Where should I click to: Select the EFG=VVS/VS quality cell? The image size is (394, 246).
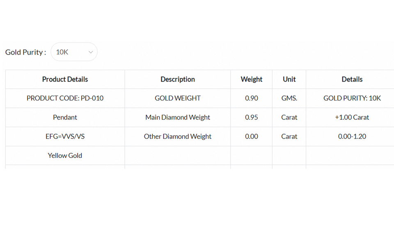click(x=65, y=136)
